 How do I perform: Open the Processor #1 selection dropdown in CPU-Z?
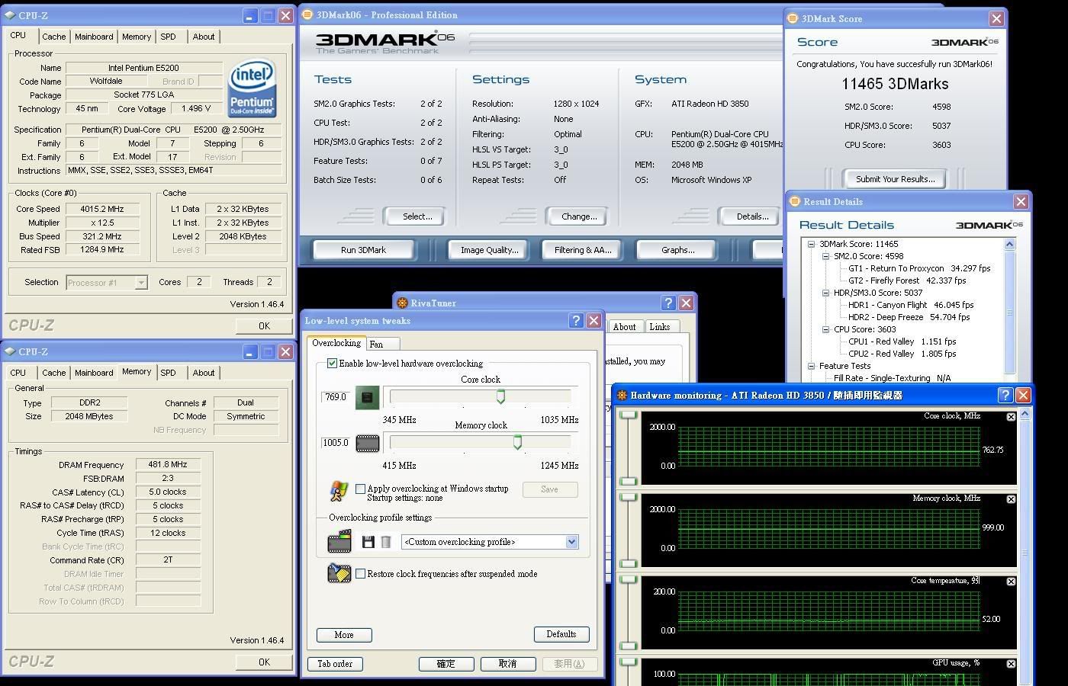point(141,283)
